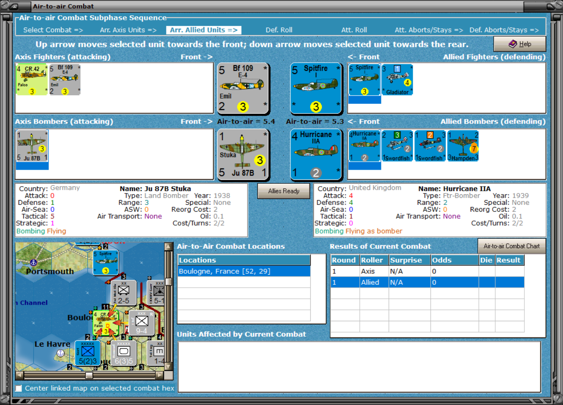Select the CR 42 Falco fighter counter
Viewport: 563px width, 405px height.
pos(32,80)
